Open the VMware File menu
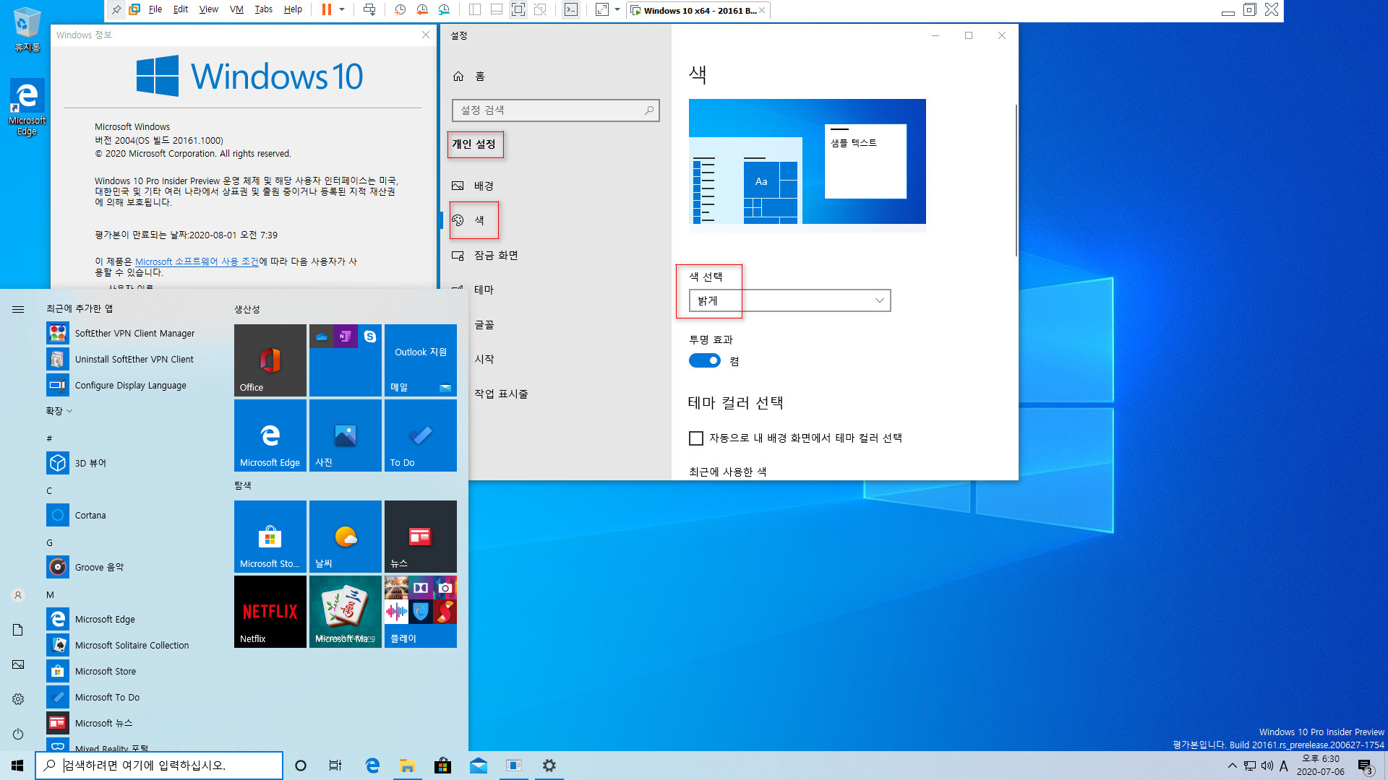 [x=155, y=9]
